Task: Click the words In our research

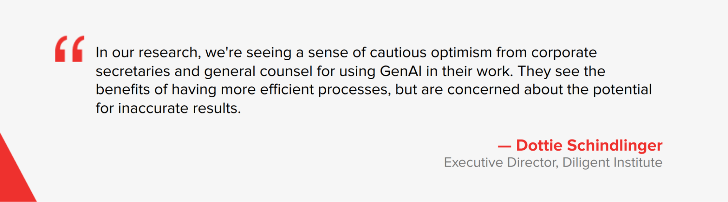Action: click(x=148, y=53)
